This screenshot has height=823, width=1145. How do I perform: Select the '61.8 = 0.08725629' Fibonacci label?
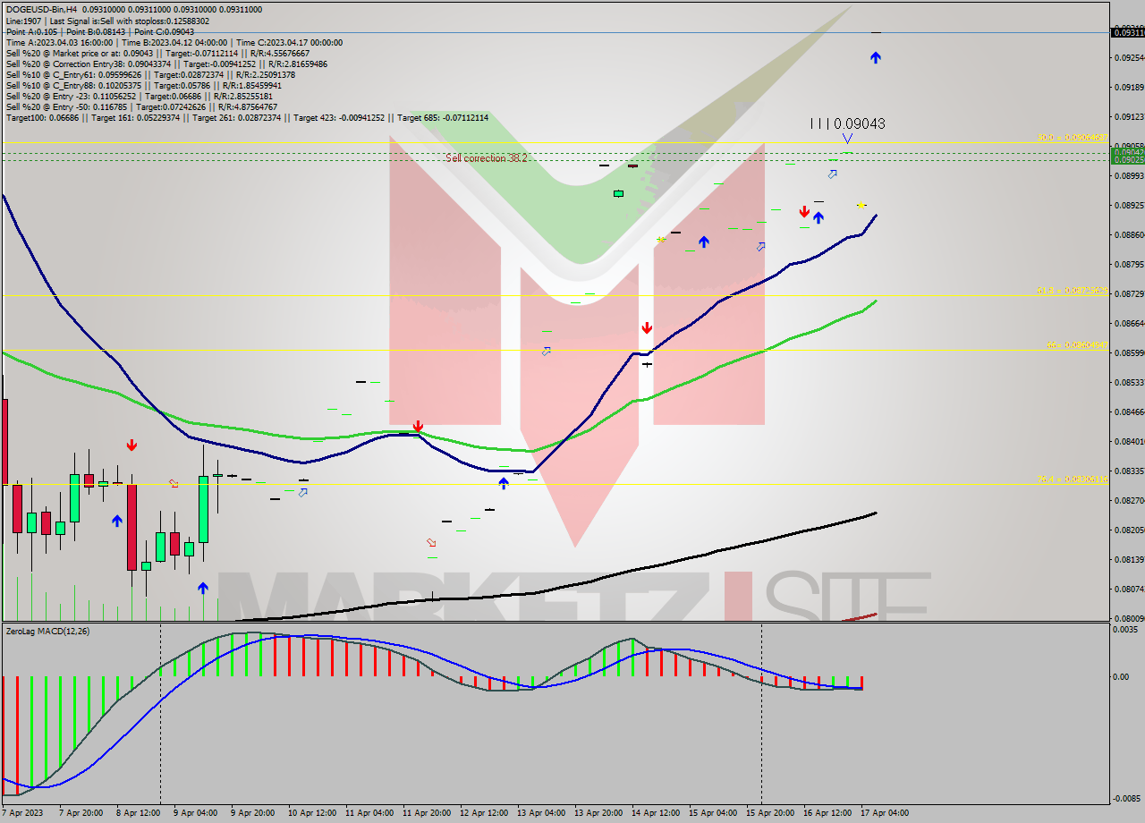click(1072, 291)
